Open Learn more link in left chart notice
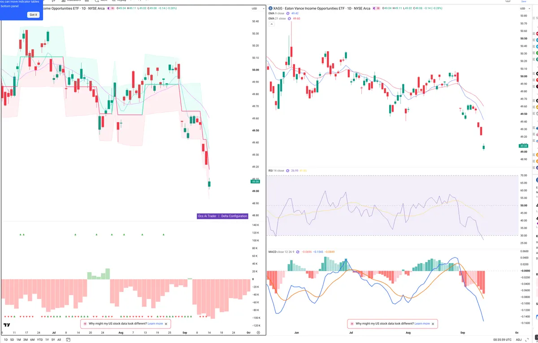The width and height of the screenshot is (538, 343). pyautogui.click(x=155, y=323)
